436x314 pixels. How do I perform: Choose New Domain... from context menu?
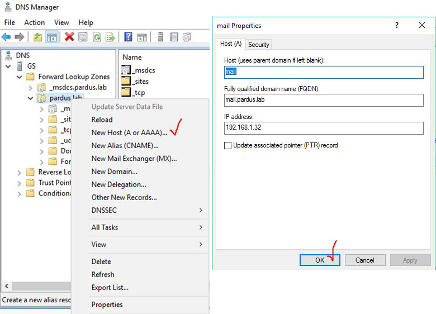click(114, 172)
